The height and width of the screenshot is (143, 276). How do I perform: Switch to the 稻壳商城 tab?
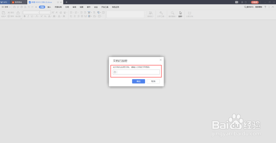point(18,2)
